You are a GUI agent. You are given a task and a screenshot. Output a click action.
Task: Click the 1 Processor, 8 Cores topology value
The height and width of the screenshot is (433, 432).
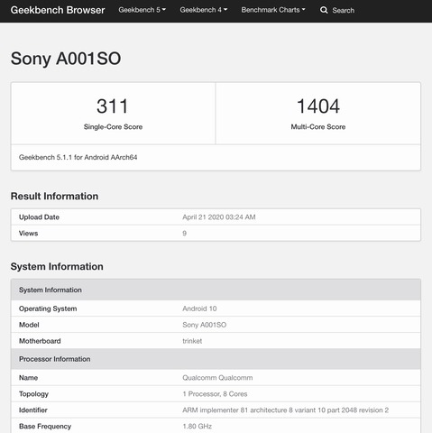click(215, 394)
